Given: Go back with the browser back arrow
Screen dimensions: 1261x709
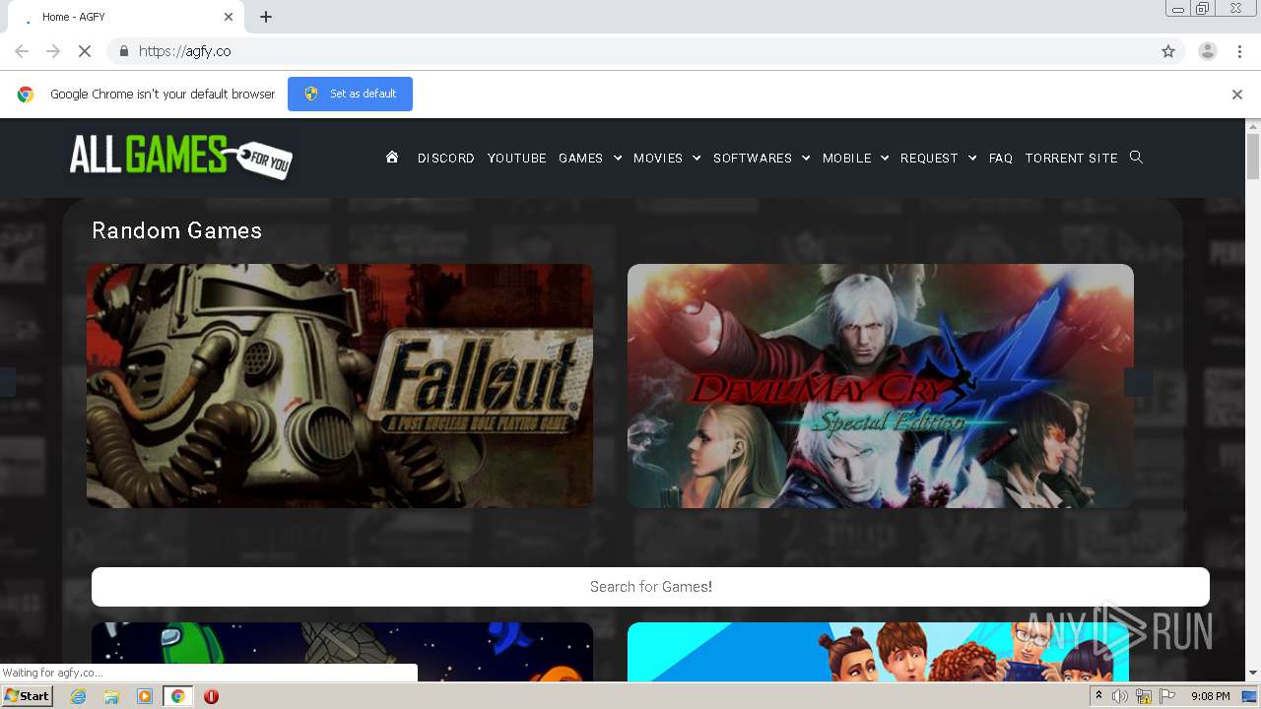Looking at the screenshot, I should [x=22, y=51].
